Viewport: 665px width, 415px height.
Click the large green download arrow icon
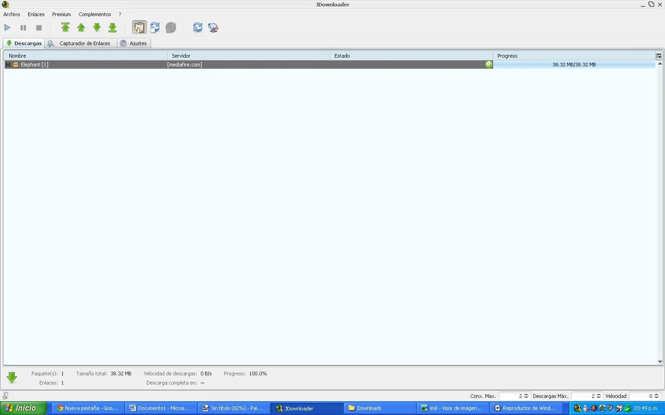pos(12,378)
